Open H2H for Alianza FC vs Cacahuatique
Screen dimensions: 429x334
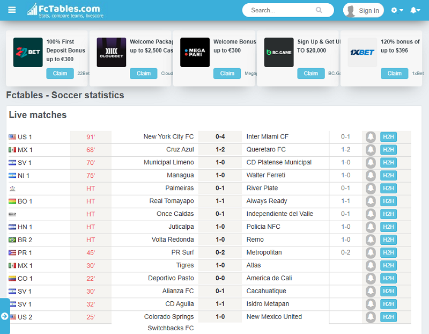point(388,292)
